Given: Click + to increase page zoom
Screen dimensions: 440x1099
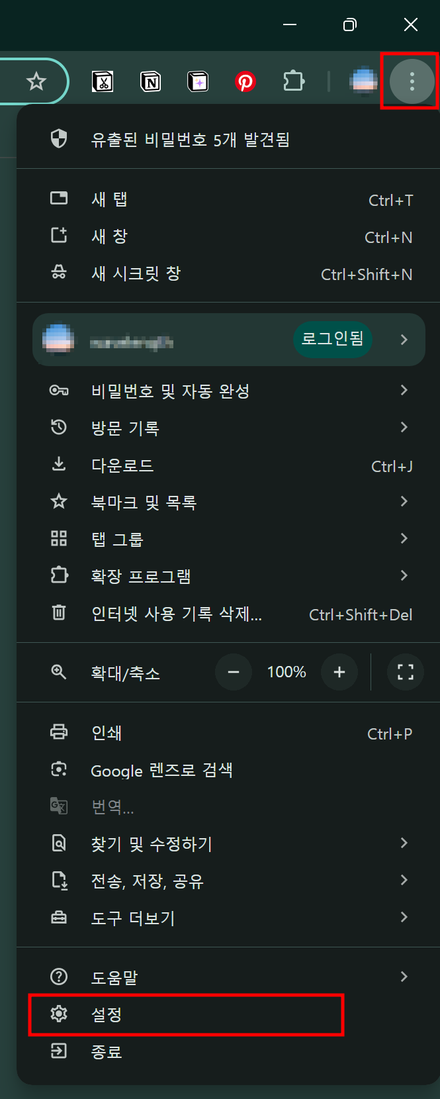Looking at the screenshot, I should click(x=339, y=672).
